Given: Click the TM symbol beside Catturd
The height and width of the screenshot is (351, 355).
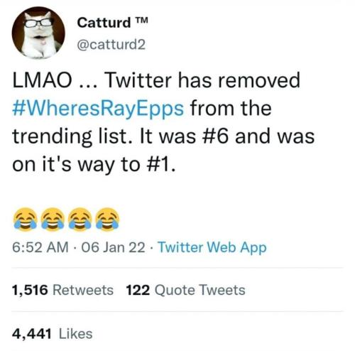Looking at the screenshot, I should pos(142,21).
